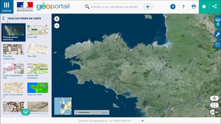The image size is (221, 124).
Task: Open the Cartes main menu
Action: coord(6,7)
